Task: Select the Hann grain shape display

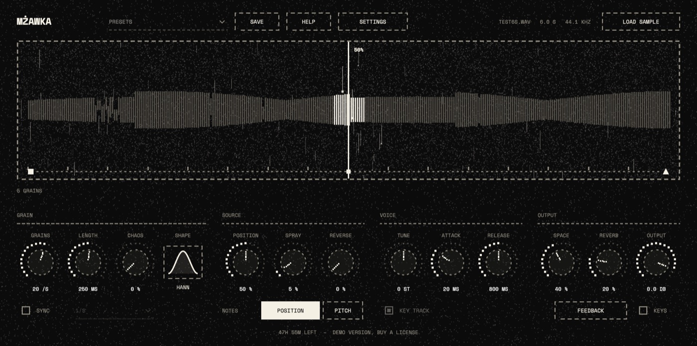Action: pos(183,262)
